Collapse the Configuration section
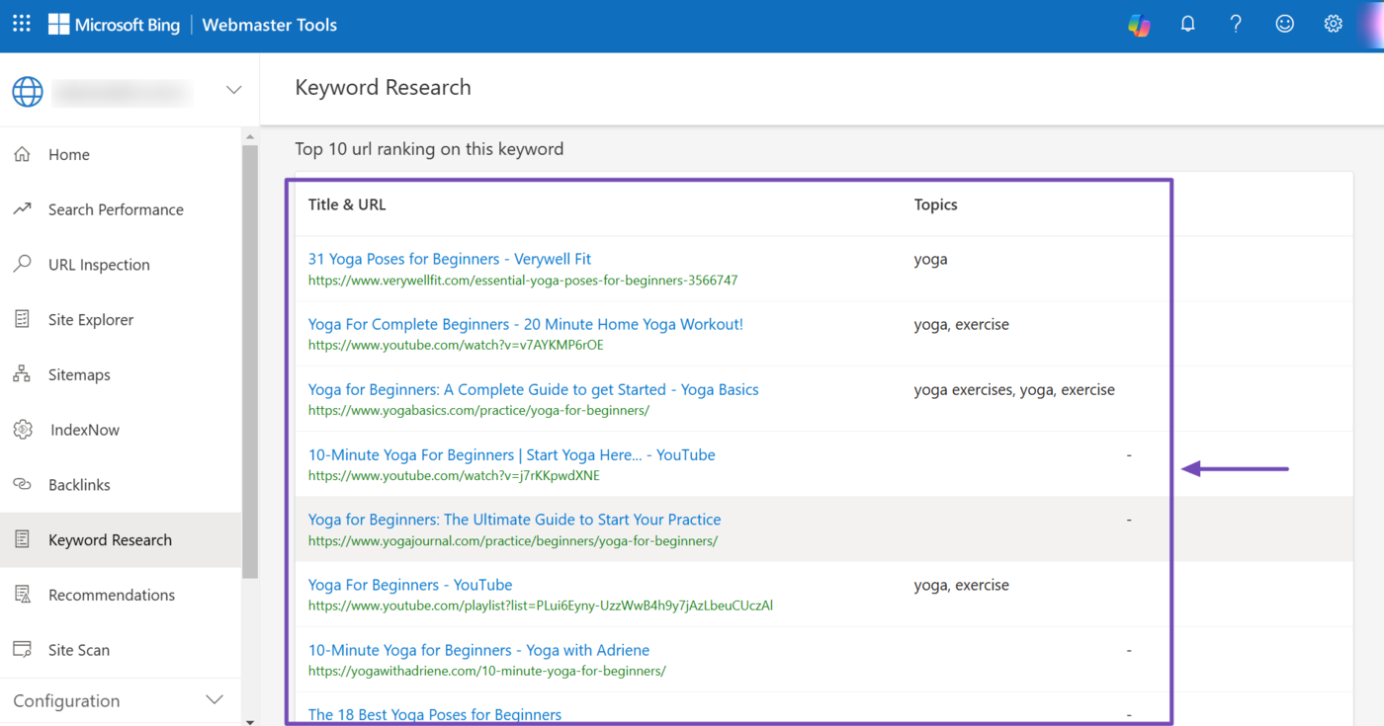The width and height of the screenshot is (1384, 726). [x=214, y=700]
